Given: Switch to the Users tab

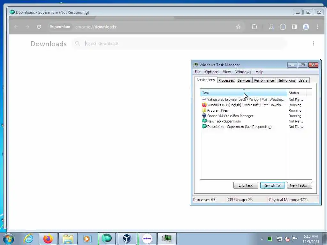Looking at the screenshot, I should 303,80.
